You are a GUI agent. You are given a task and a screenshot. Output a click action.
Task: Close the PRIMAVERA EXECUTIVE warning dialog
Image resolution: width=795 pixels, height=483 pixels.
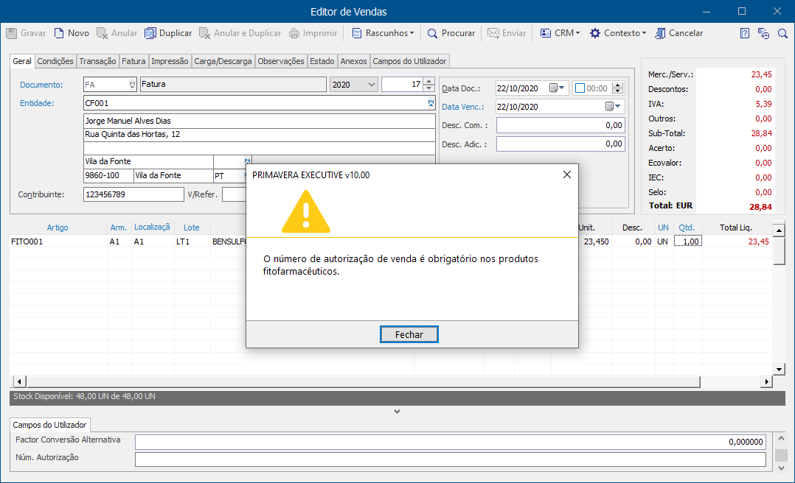tap(567, 174)
